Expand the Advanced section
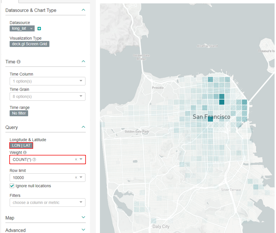 pos(83,230)
